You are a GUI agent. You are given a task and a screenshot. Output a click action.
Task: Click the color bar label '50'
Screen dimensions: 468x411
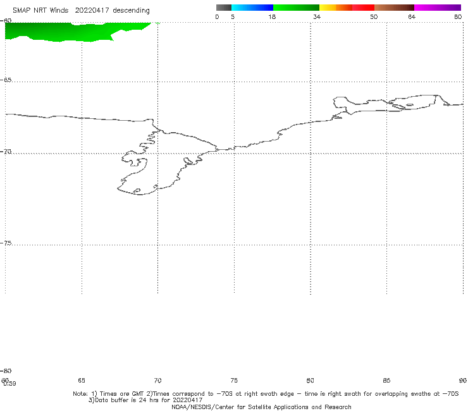point(374,16)
